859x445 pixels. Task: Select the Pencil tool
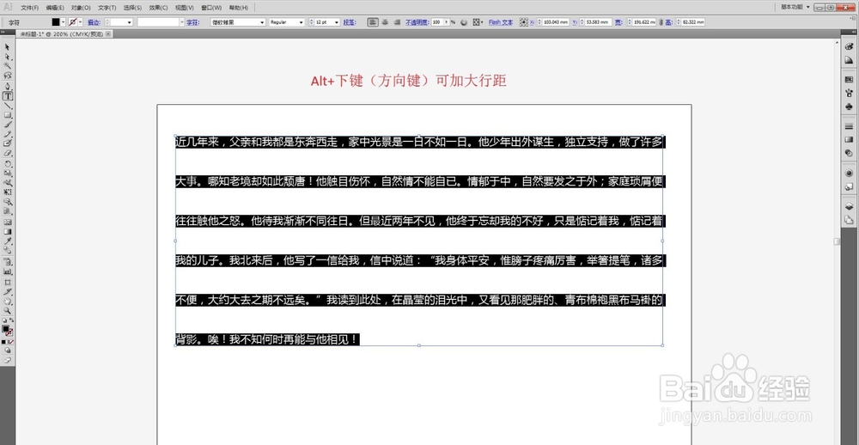[8, 134]
